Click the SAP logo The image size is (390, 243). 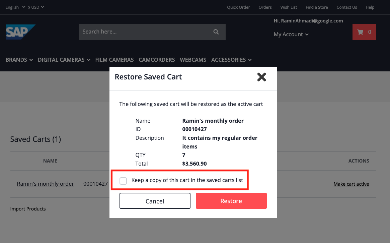[20, 32]
